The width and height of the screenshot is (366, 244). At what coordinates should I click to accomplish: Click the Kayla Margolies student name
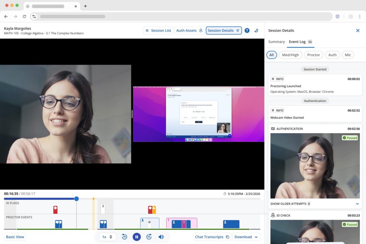(18, 29)
